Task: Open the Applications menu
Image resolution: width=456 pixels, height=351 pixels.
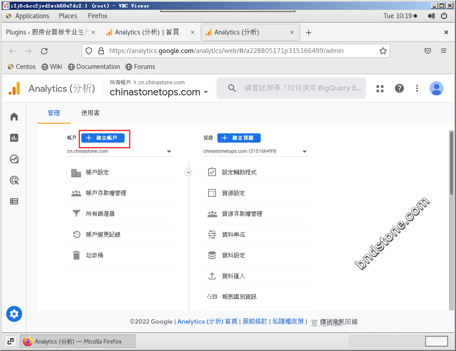Action: tap(32, 16)
